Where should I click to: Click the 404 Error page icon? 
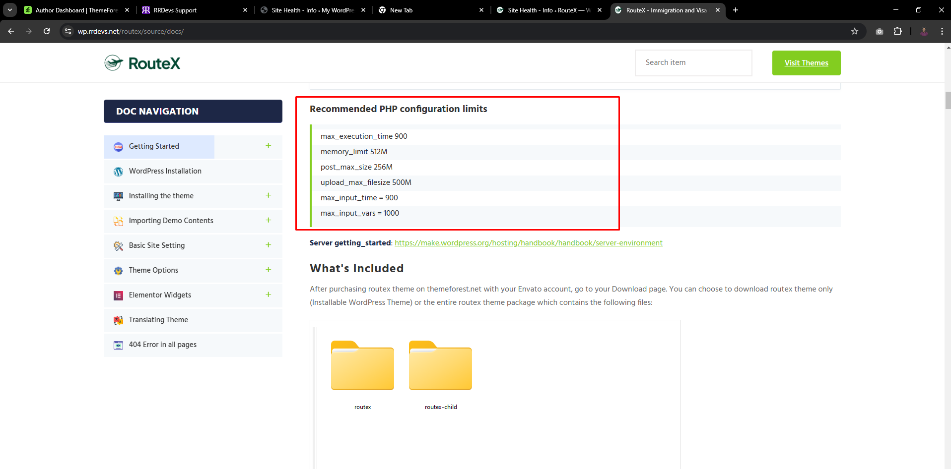coord(118,345)
